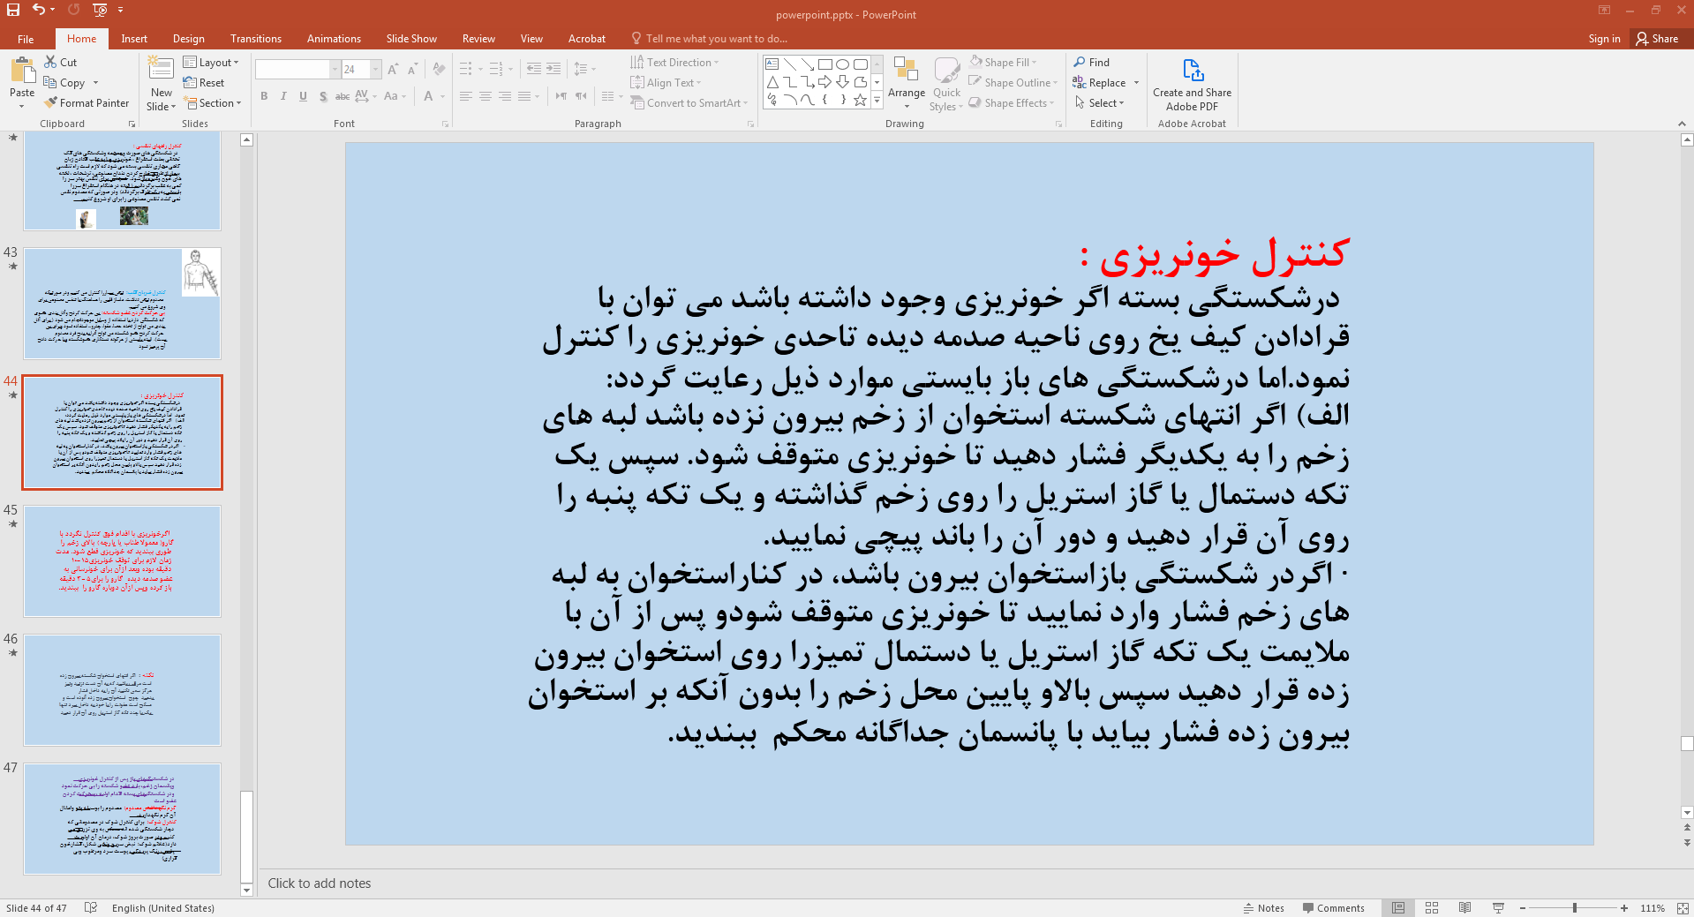Image resolution: width=1694 pixels, height=917 pixels.
Task: Switch to Reading View icon
Action: [x=1464, y=907]
